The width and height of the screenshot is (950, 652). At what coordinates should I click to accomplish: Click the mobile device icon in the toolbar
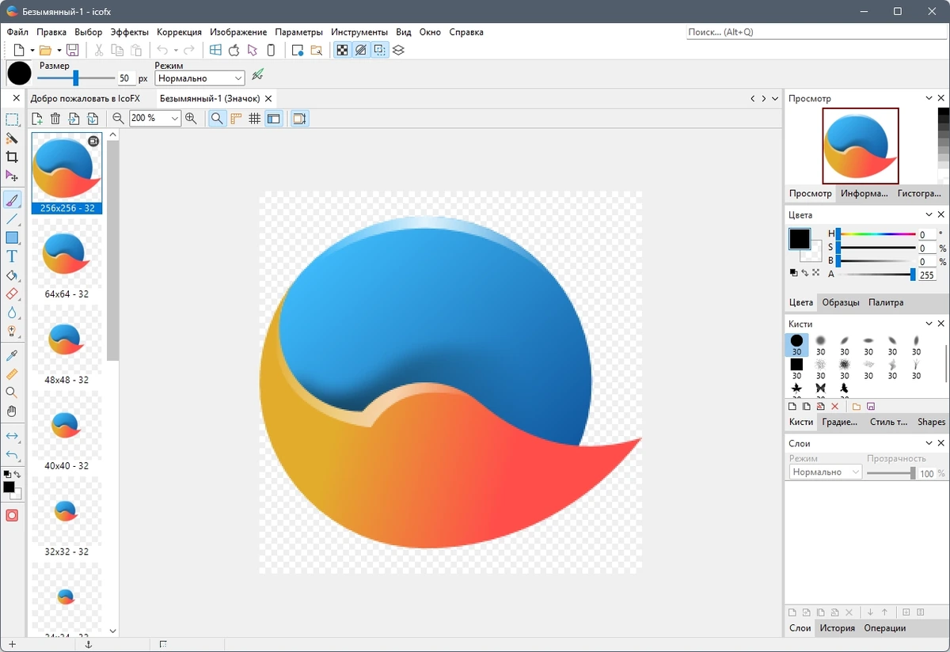point(271,50)
